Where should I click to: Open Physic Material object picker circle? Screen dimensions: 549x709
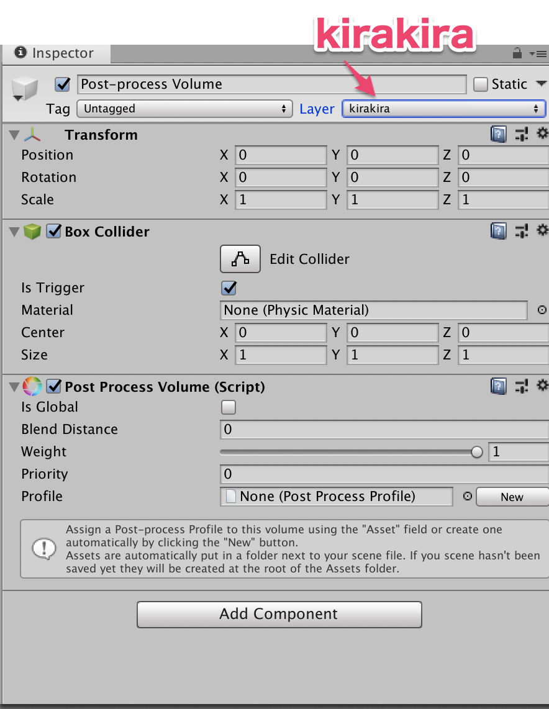click(542, 310)
